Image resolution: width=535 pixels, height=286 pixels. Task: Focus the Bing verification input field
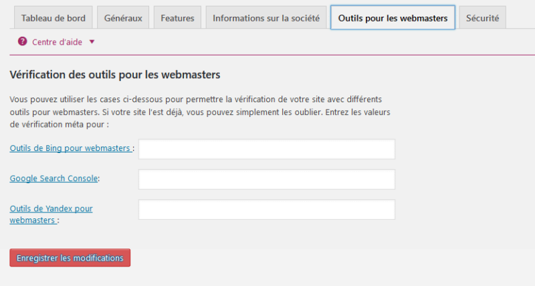(266, 149)
